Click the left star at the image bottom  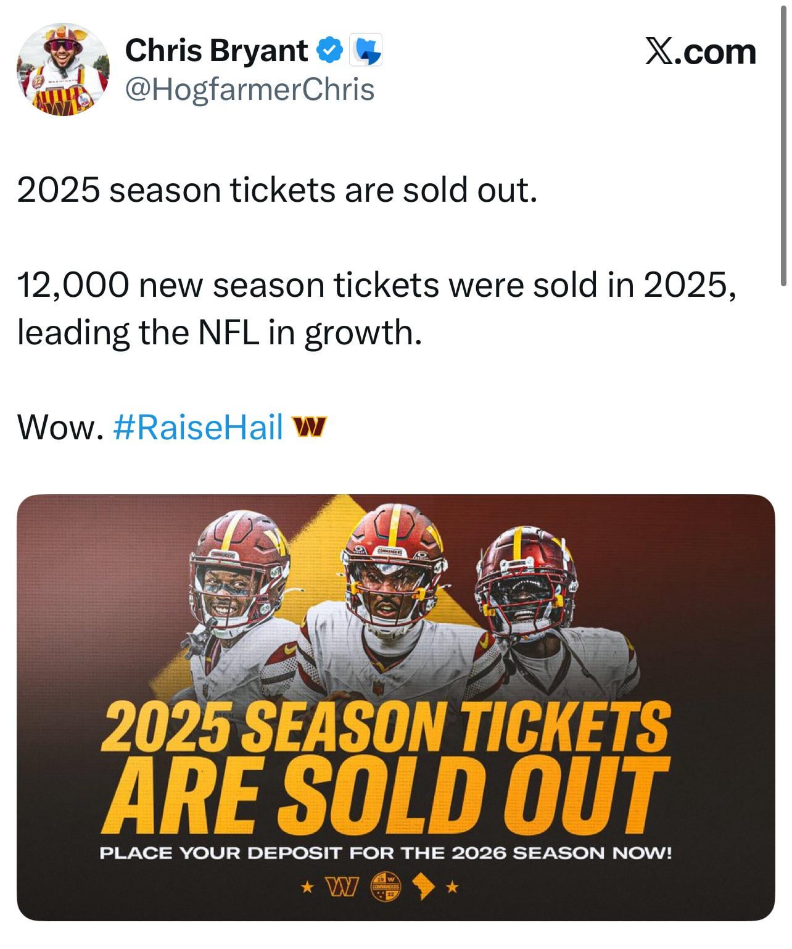(x=305, y=888)
